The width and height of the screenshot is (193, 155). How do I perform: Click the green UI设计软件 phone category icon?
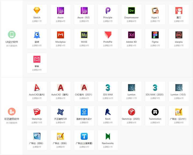[12, 34]
